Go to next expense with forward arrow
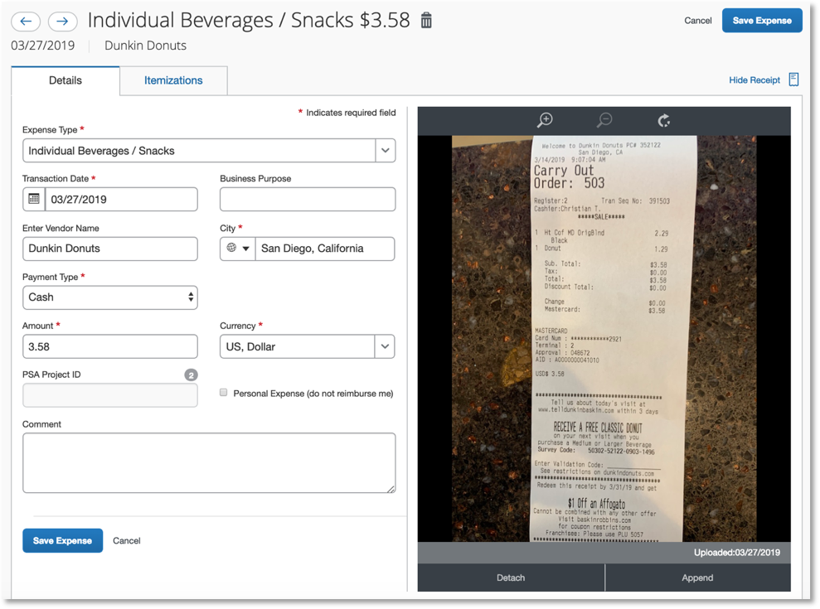This screenshot has height=609, width=820. [62, 22]
